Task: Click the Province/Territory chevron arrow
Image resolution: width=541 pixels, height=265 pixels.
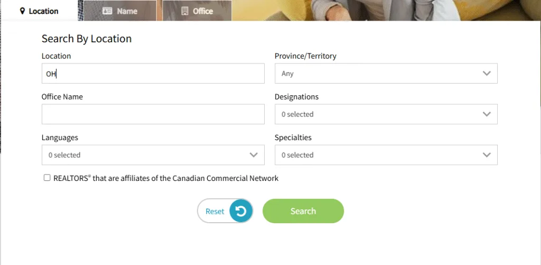Action: click(x=487, y=74)
